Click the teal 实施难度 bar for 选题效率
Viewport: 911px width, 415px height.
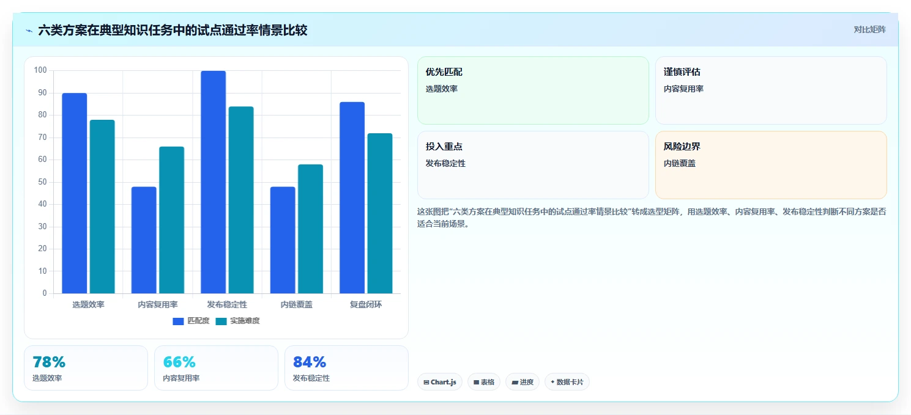[x=102, y=207]
